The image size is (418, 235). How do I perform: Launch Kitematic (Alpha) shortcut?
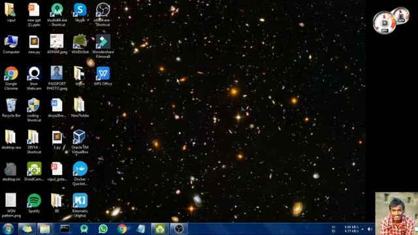[x=80, y=200]
